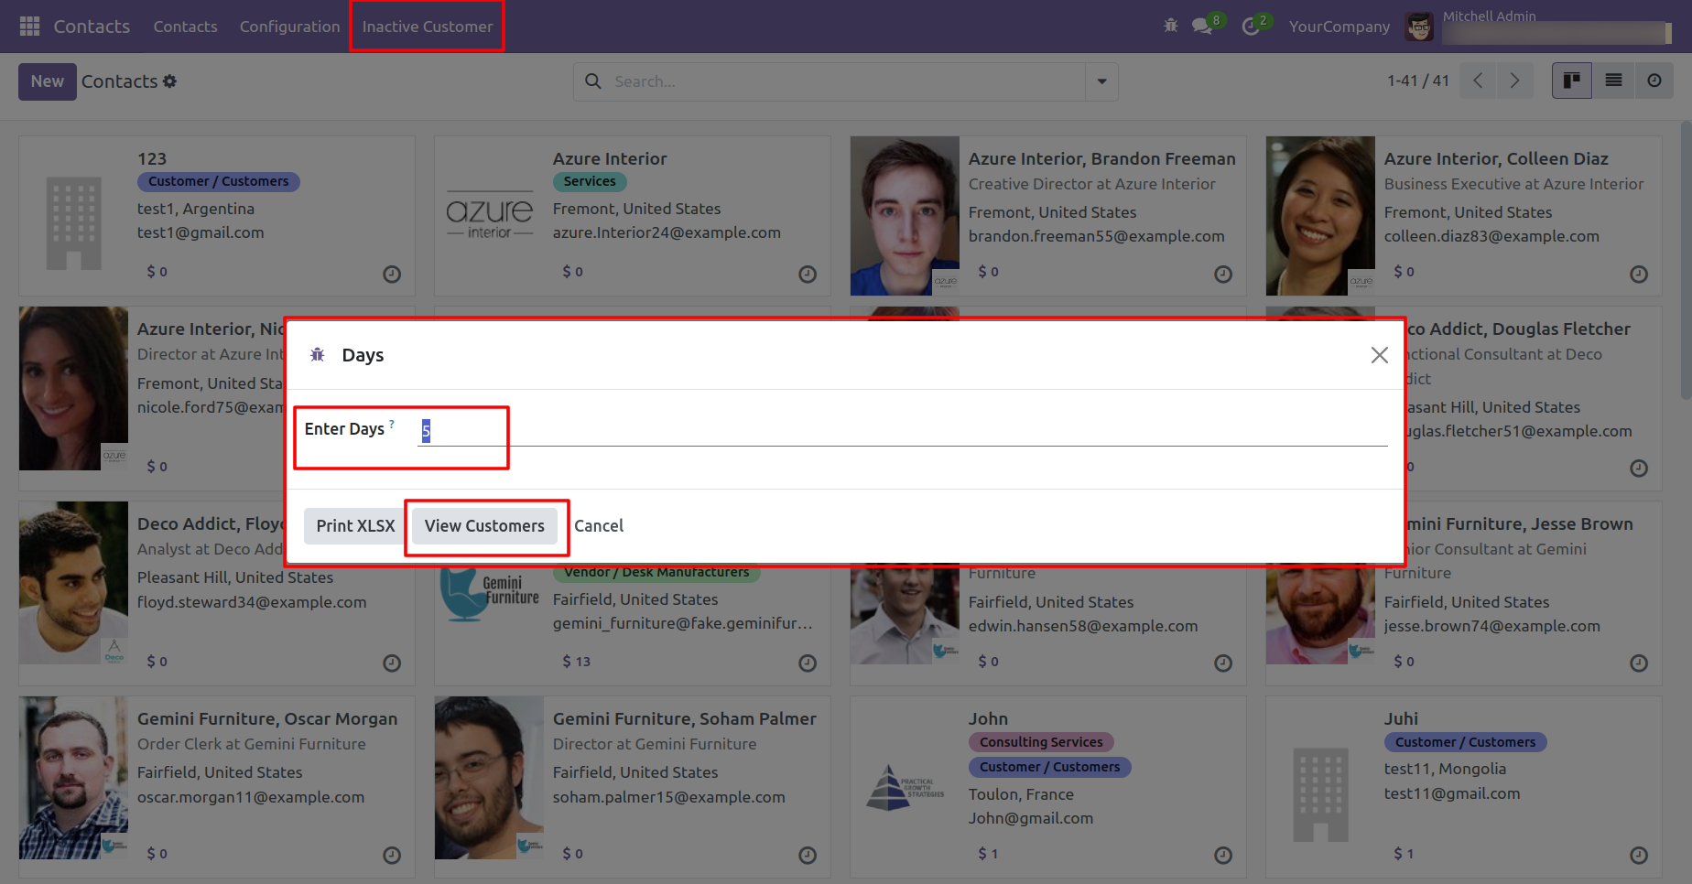Viewport: 1692px width, 884px height.
Task: Click the 1-41 / 41 pager counter
Action: tap(1417, 81)
